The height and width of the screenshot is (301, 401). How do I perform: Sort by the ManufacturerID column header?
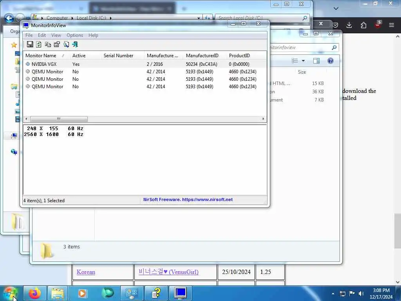pyautogui.click(x=205, y=56)
